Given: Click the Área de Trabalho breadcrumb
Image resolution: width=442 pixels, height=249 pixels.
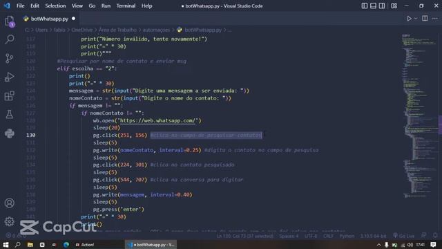Looking at the screenshot, I should (x=117, y=30).
